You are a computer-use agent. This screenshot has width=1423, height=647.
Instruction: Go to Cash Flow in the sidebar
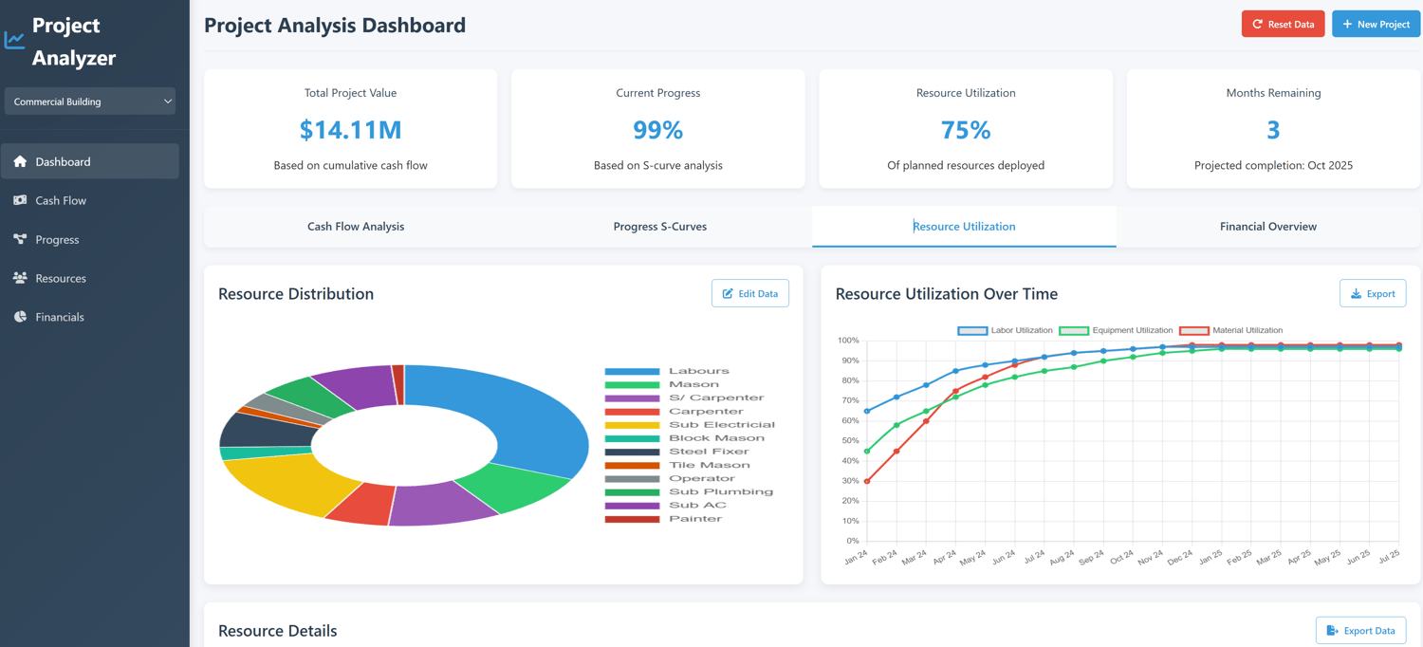pyautogui.click(x=90, y=200)
